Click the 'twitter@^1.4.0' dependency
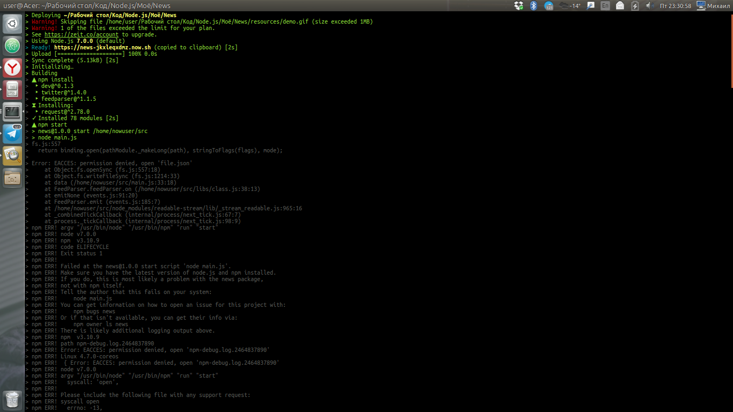Viewport: 733px width, 412px height. (x=64, y=92)
